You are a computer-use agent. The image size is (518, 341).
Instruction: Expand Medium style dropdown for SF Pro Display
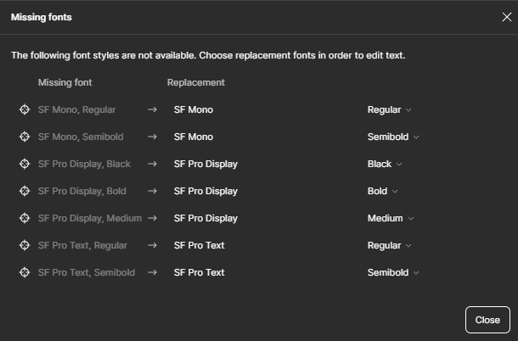point(391,218)
